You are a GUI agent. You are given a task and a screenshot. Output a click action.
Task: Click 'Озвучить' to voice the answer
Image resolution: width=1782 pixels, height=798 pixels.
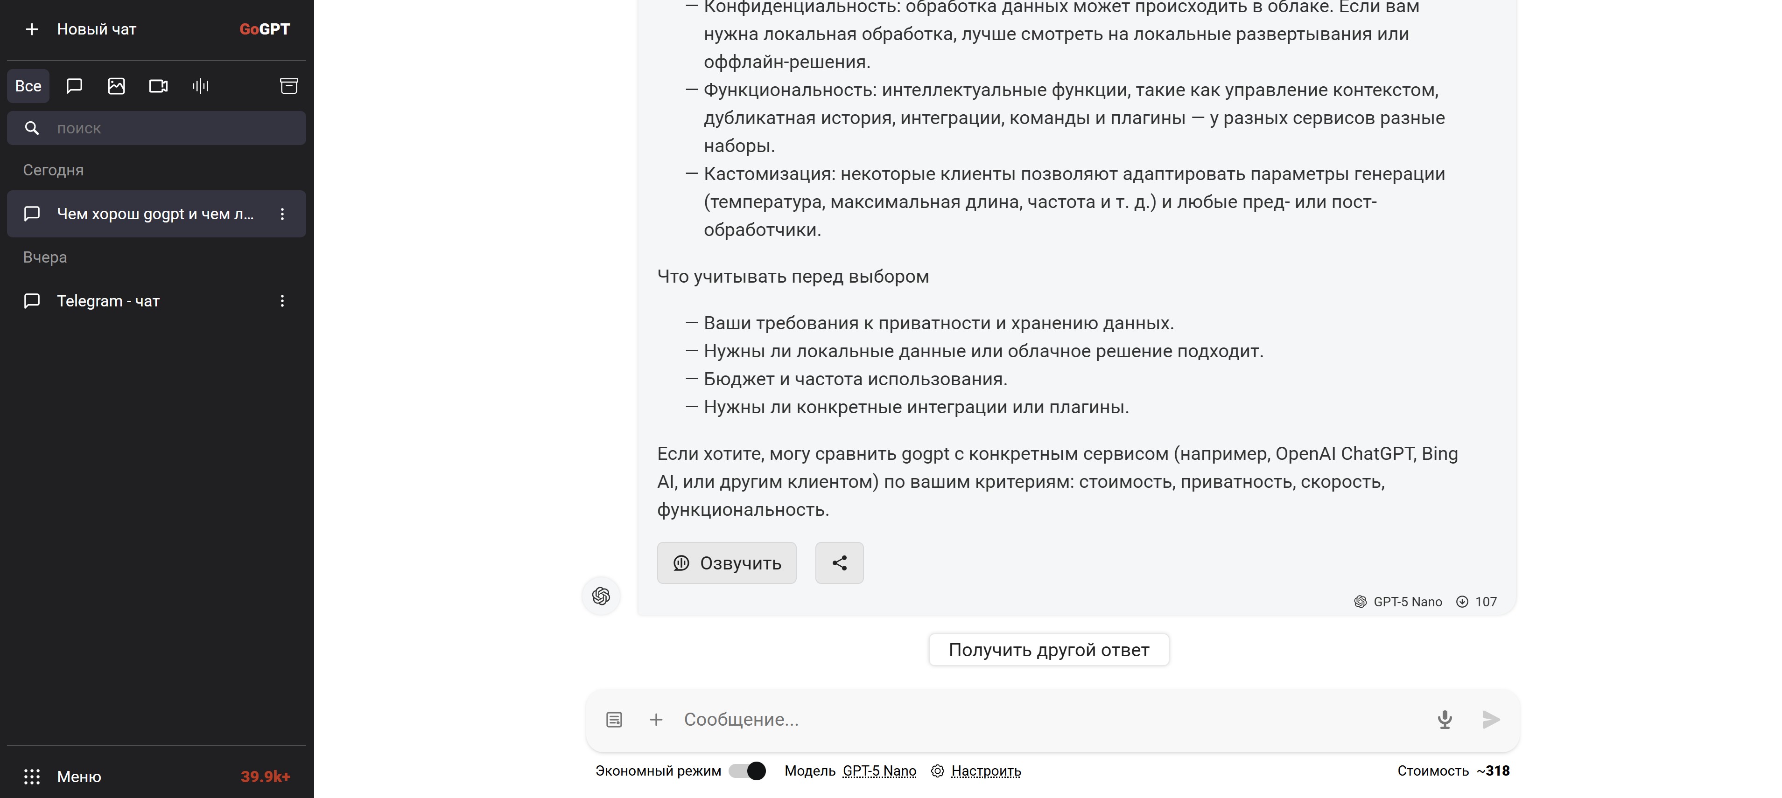(726, 563)
